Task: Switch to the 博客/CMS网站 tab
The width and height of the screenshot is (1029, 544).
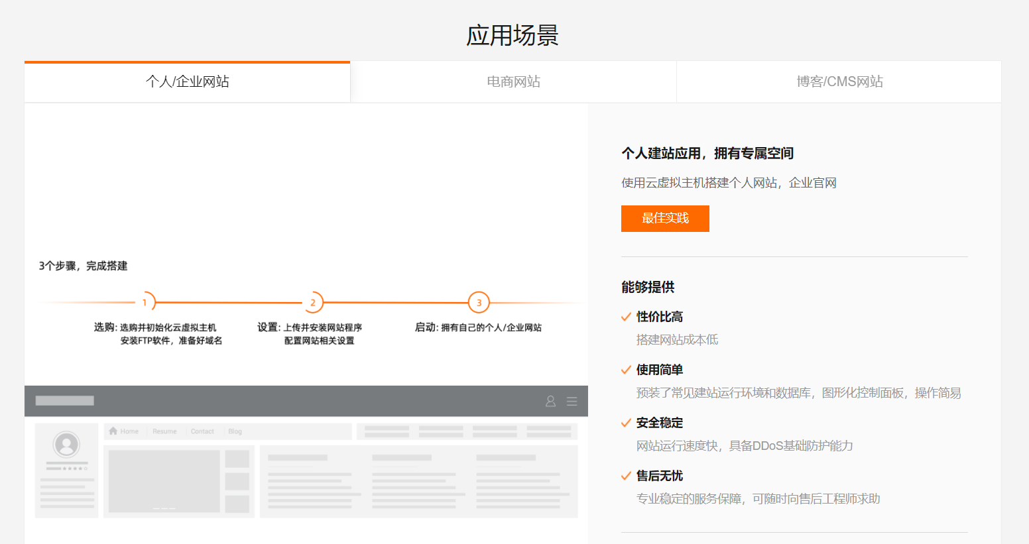Action: [840, 82]
